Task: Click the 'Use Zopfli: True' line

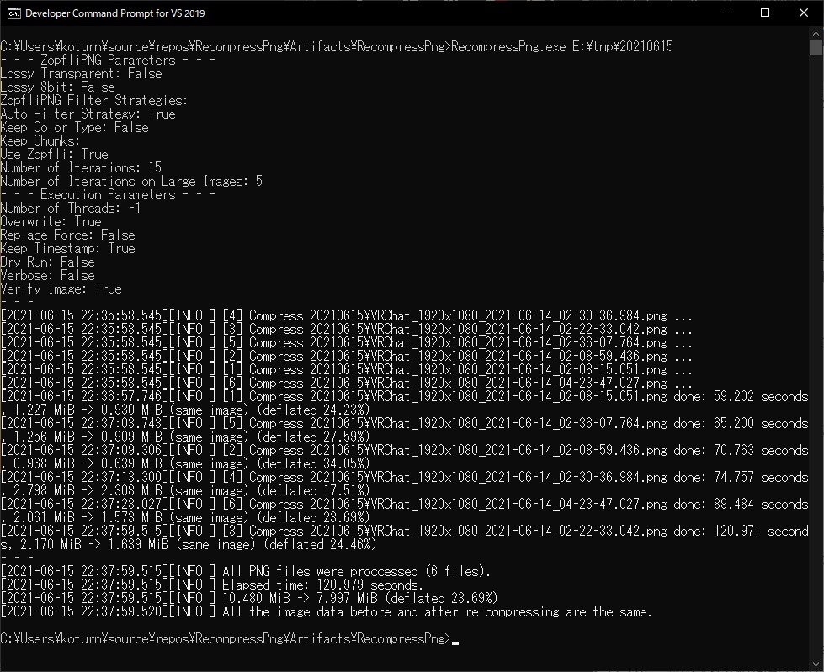Action: pos(54,154)
